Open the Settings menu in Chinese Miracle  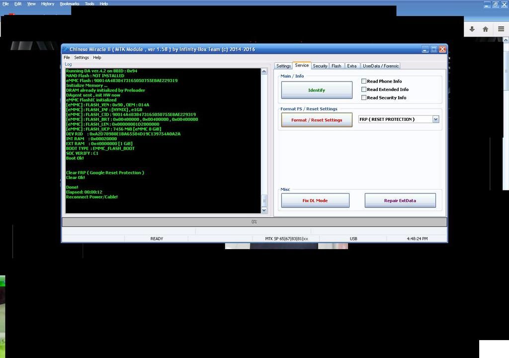(x=82, y=58)
